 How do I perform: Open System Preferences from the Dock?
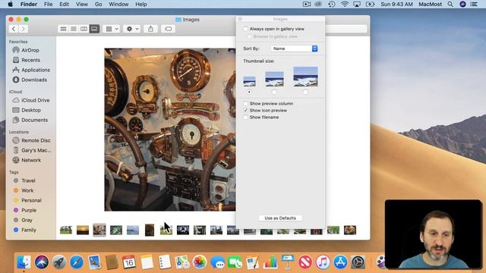tap(358, 262)
